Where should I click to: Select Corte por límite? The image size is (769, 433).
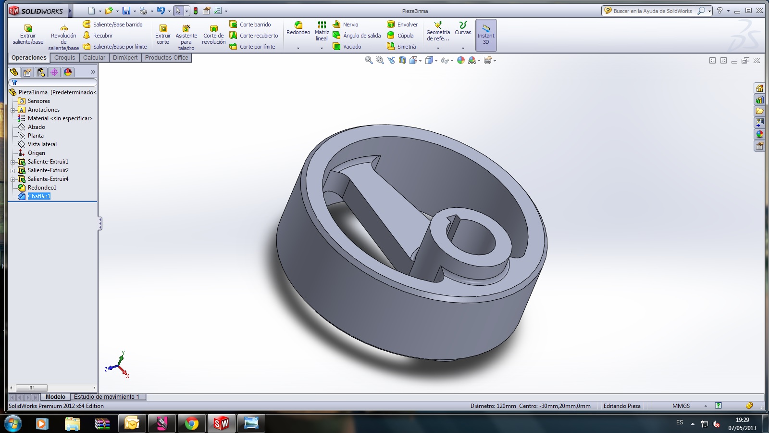point(252,47)
